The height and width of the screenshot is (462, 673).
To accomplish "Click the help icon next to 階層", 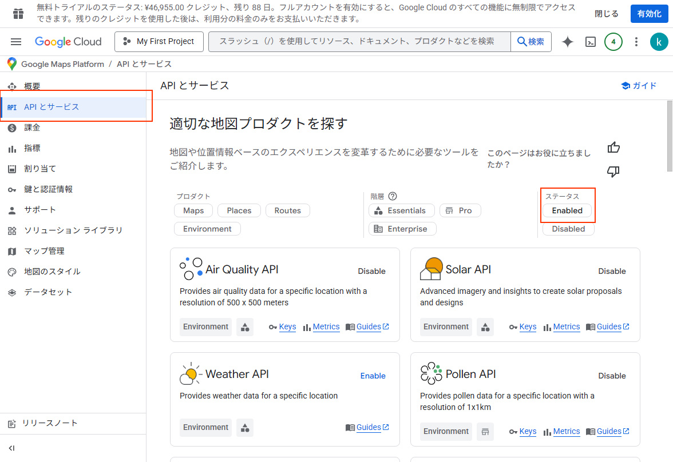I will coord(393,196).
